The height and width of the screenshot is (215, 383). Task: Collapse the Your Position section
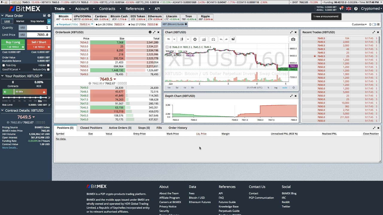pos(2,76)
